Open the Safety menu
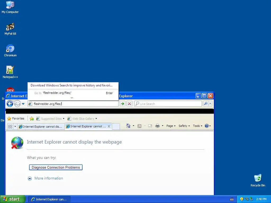The width and height of the screenshot is (271, 203). pyautogui.click(x=184, y=126)
